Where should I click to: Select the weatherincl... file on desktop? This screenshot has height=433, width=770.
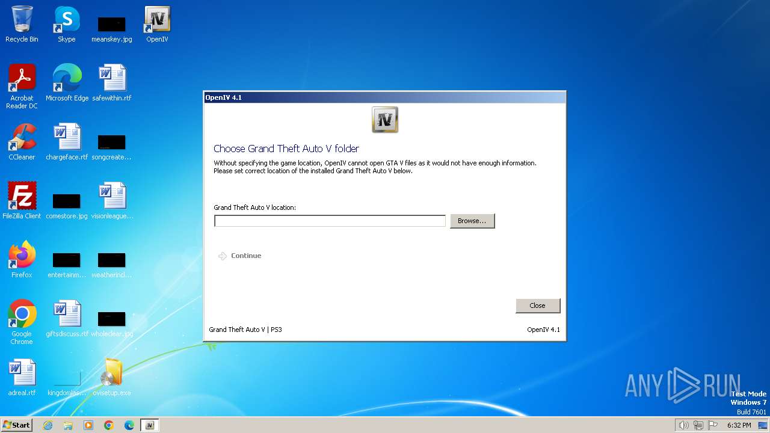click(x=112, y=265)
